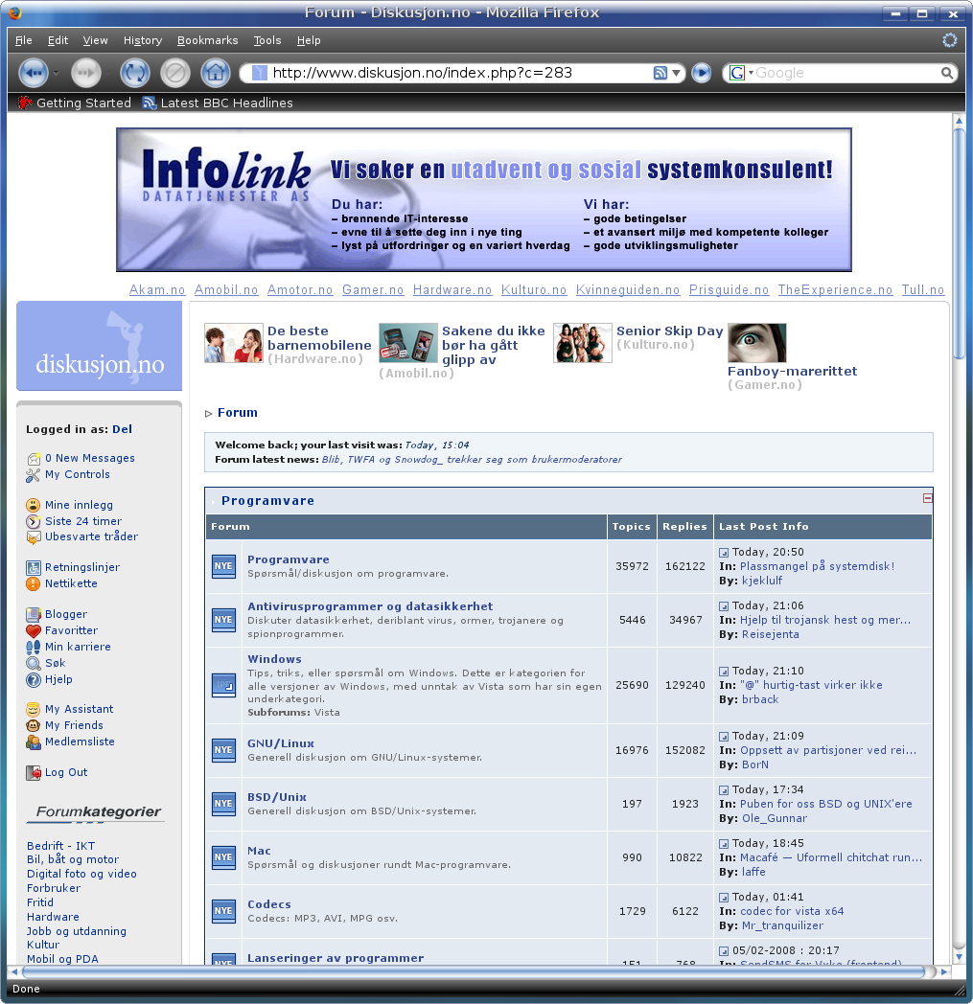The width and height of the screenshot is (973, 1004).
Task: Open the Bookmarks menu
Action: (207, 40)
